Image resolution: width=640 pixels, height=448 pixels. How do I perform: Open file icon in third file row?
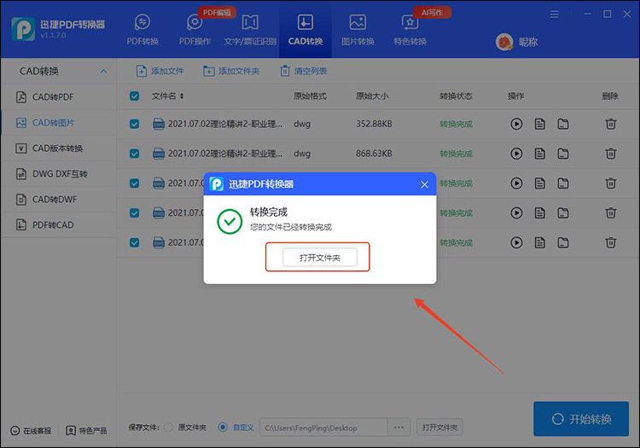point(539,183)
